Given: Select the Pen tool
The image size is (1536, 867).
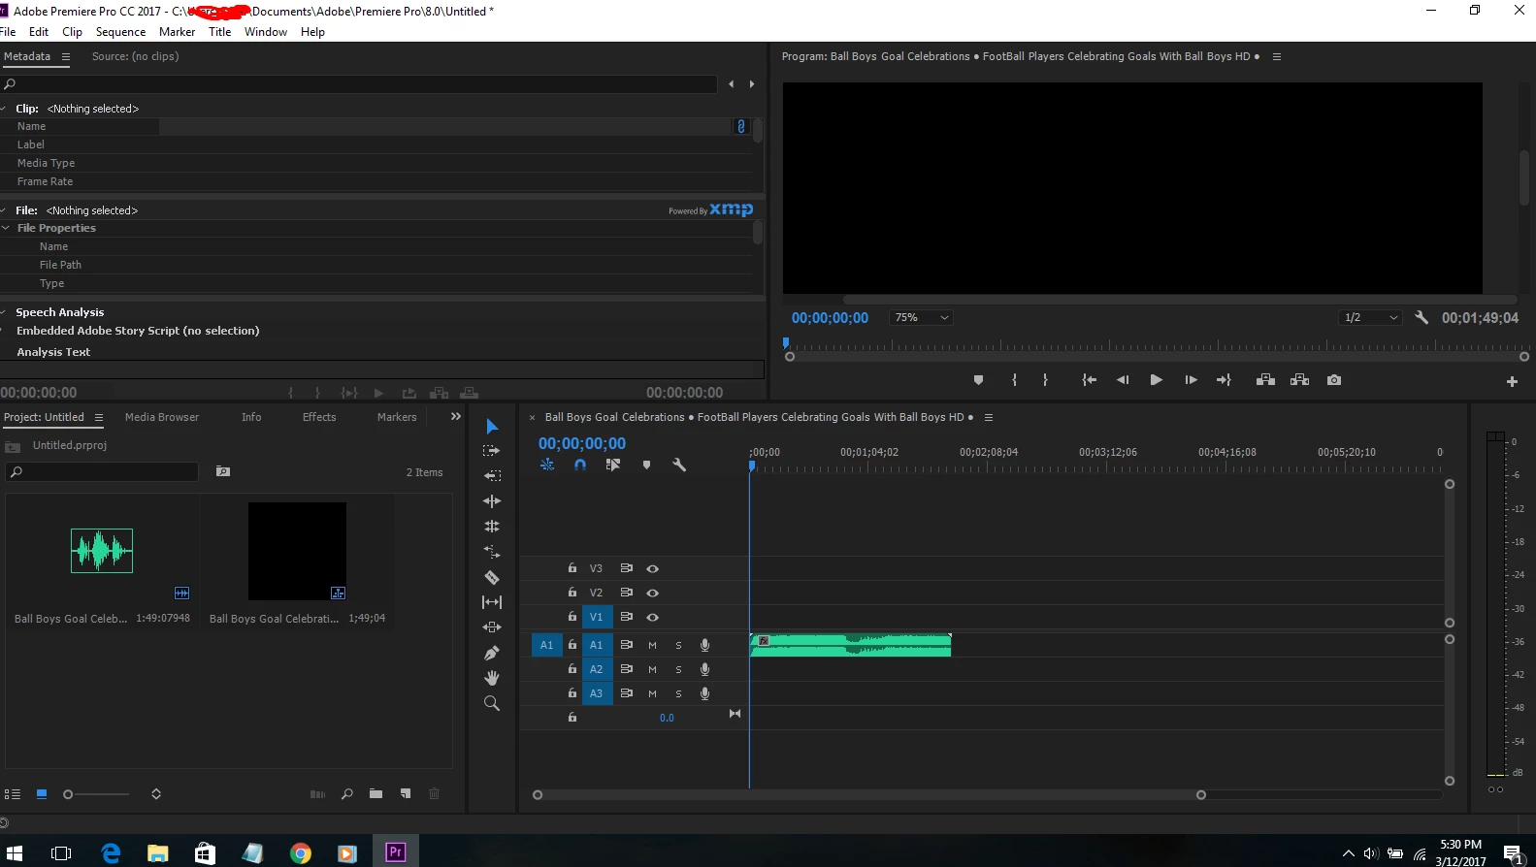Looking at the screenshot, I should [x=492, y=653].
